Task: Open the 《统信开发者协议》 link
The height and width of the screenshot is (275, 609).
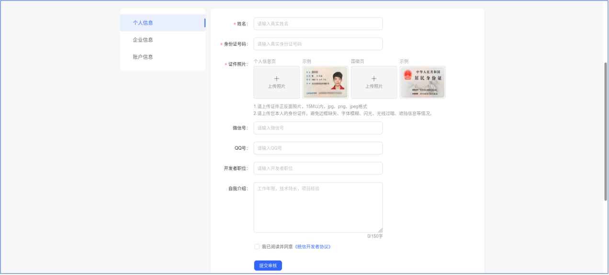Action: tap(313, 247)
